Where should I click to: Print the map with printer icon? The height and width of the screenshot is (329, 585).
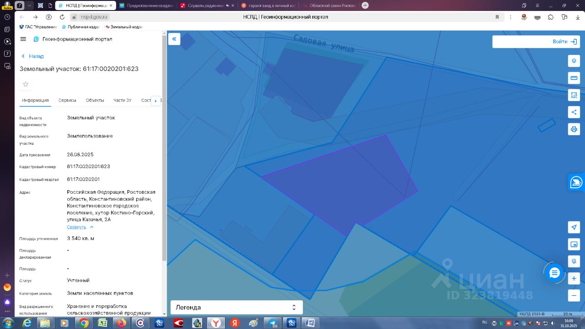click(574, 129)
